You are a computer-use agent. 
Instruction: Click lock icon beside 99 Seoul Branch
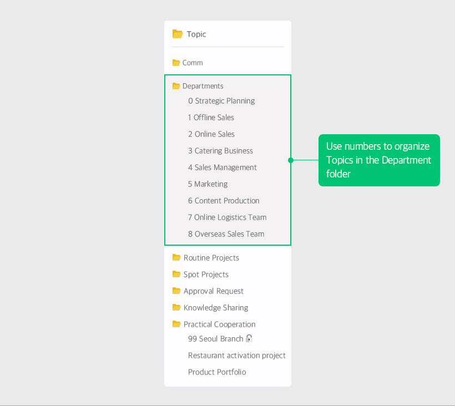[x=249, y=338]
